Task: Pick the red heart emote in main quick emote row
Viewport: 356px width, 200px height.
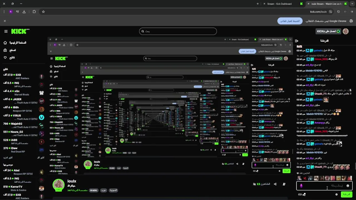Action: click(305, 178)
